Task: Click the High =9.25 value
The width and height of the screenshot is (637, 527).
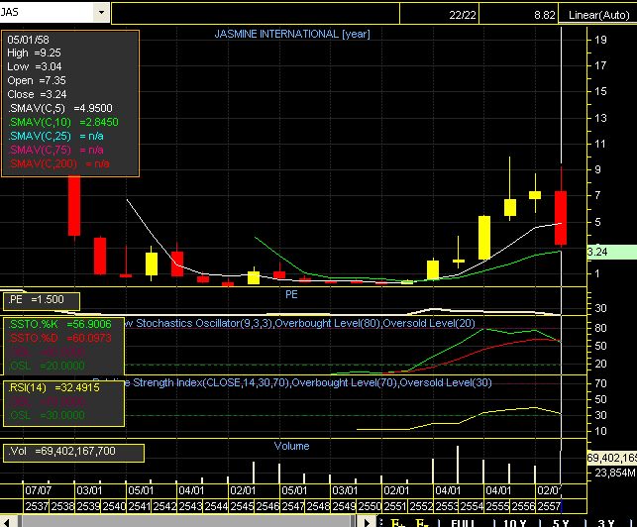Action: [x=34, y=53]
